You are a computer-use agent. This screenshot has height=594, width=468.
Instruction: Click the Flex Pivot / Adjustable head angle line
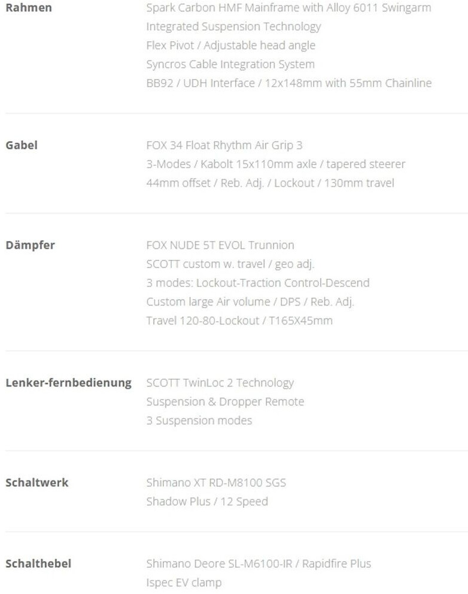point(230,45)
